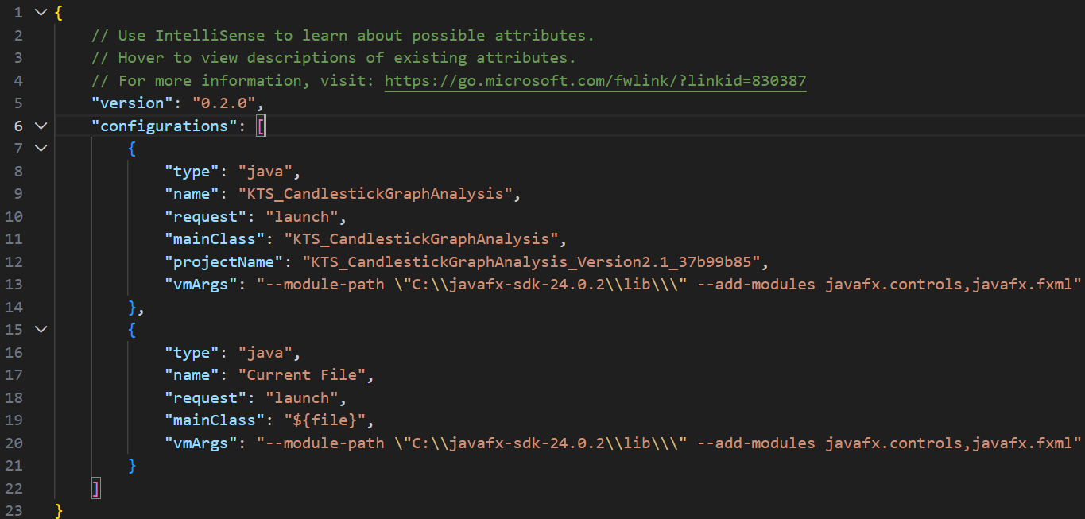Open the go.microsoft.com fwlink URL
1085x519 pixels.
pyautogui.click(x=595, y=80)
